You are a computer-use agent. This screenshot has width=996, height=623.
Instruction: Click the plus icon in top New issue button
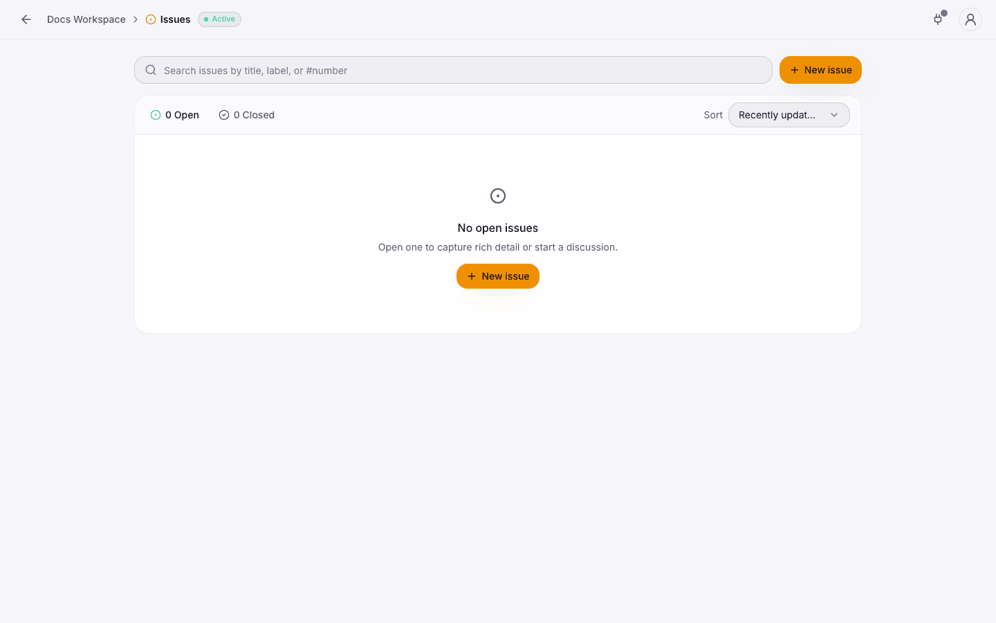(795, 70)
